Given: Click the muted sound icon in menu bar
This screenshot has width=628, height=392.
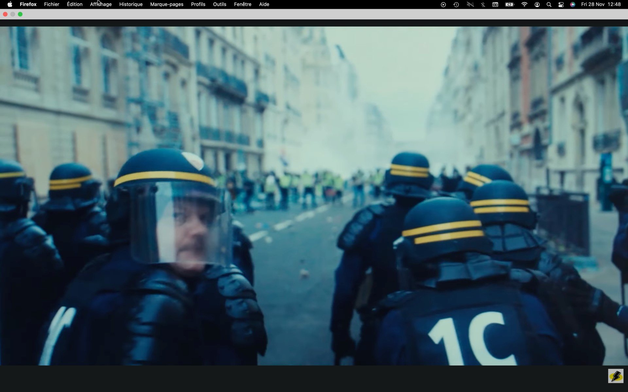Looking at the screenshot, I should [470, 5].
